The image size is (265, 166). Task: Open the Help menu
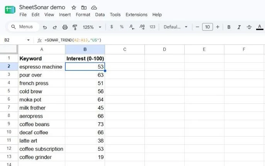157,15
